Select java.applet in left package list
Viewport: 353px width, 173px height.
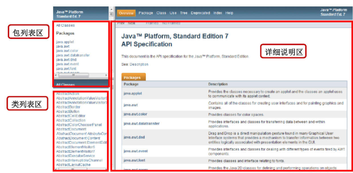(65, 42)
